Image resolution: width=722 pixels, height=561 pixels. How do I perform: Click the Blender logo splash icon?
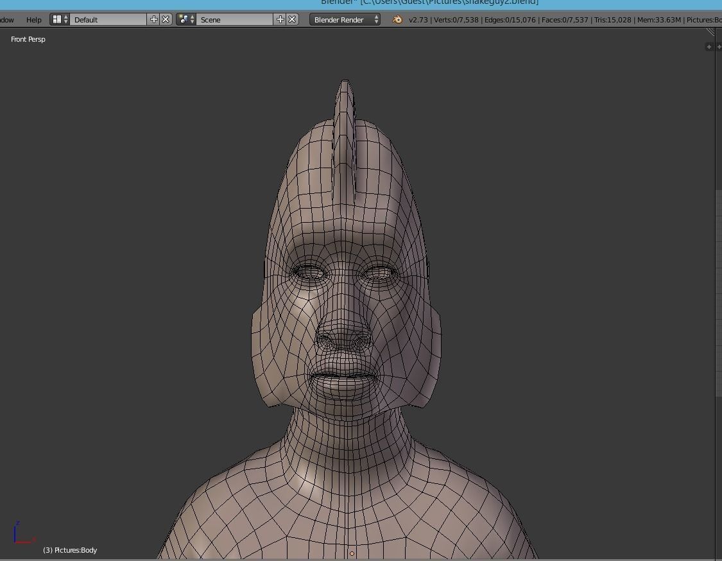point(397,19)
